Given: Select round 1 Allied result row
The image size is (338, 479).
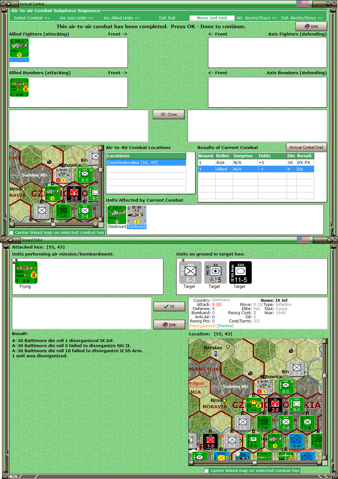Looking at the screenshot, I should pos(256,169).
